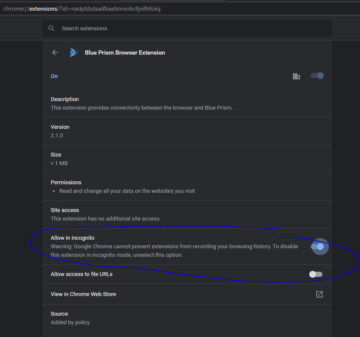360x337 pixels.
Task: Click the chrome://extensions address bar URL
Action: point(82,9)
